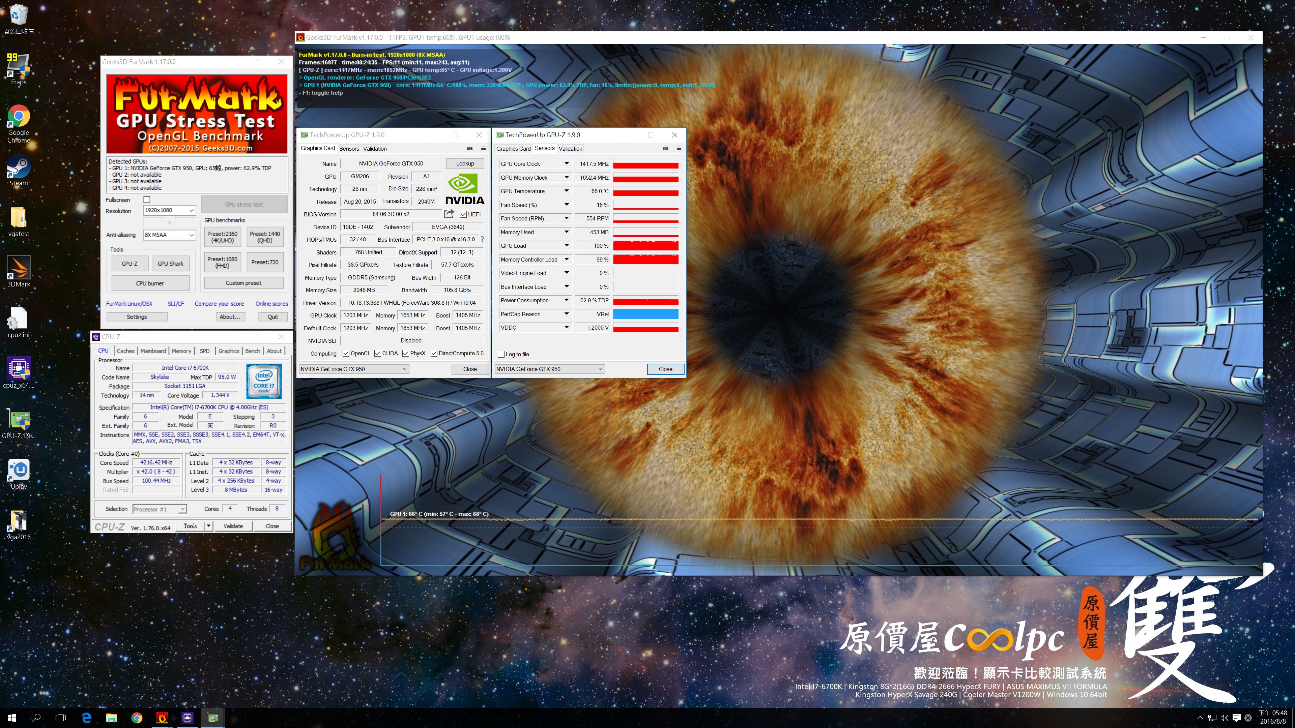1295x728 pixels.
Task: Toggle the OpenCL checkbox
Action: (x=346, y=354)
